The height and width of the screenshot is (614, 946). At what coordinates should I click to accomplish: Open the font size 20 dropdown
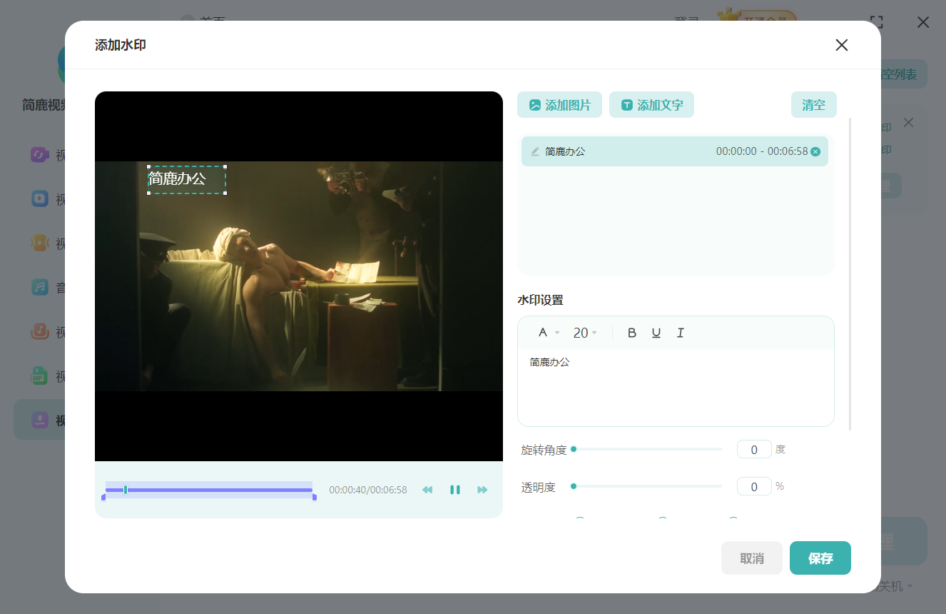(585, 333)
